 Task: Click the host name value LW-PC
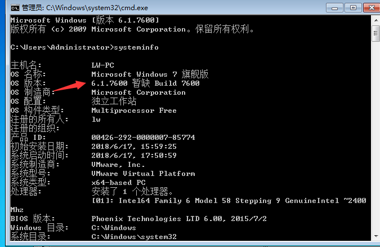point(102,65)
